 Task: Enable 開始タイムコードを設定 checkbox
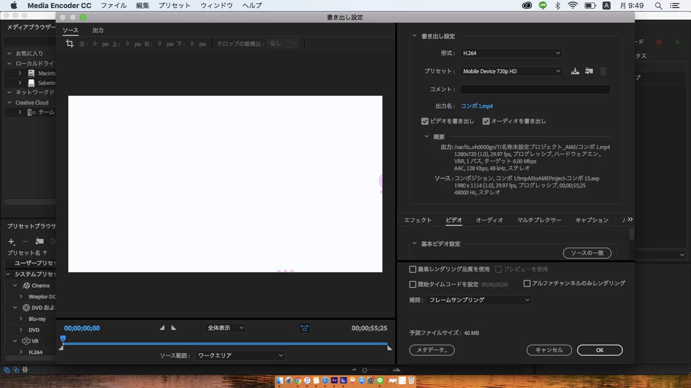click(x=413, y=284)
